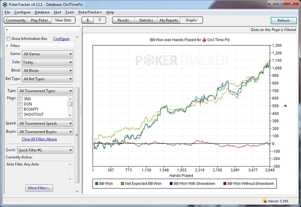Collapse the Filters section expander

tap(7, 46)
